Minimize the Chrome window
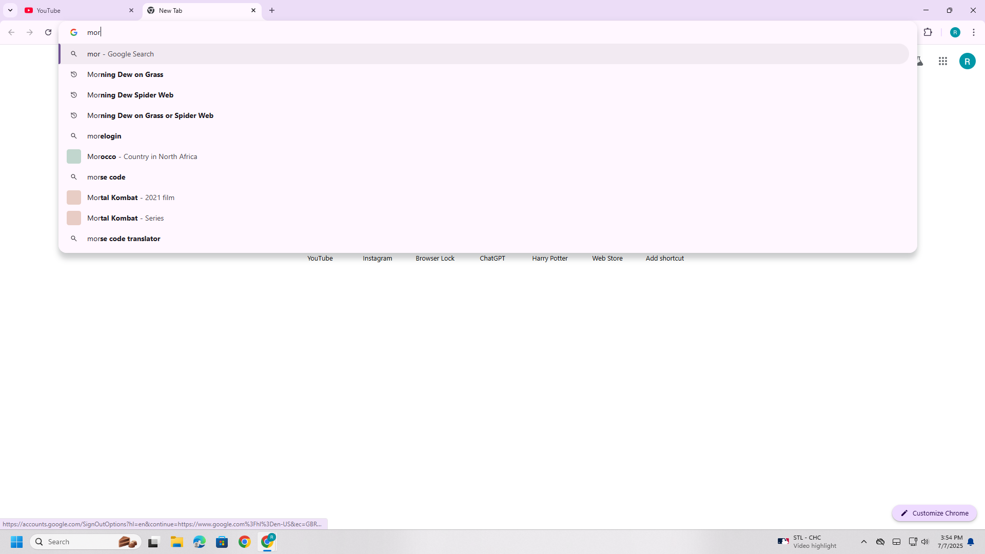 926,10
